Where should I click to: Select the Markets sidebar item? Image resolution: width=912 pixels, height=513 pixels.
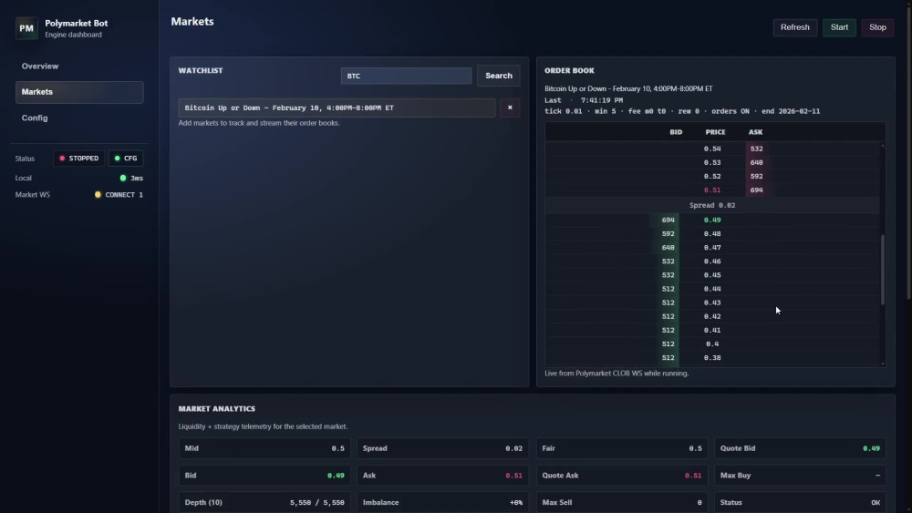coord(79,92)
